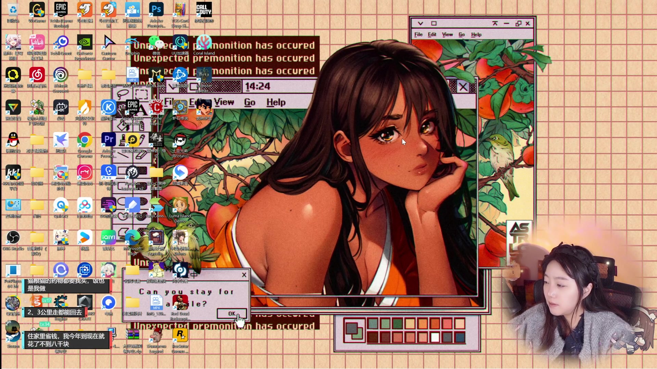Launch Tobii Ghost from the desktop
The width and height of the screenshot is (657, 369).
tap(61, 45)
